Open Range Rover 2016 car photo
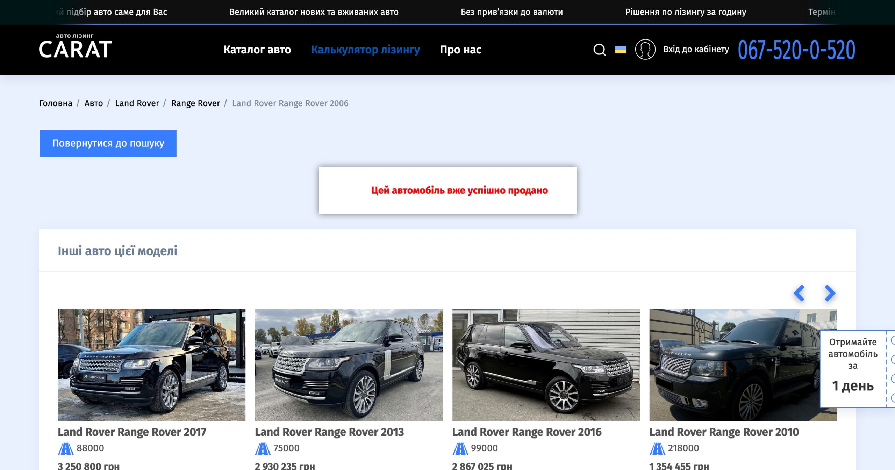 coord(546,365)
